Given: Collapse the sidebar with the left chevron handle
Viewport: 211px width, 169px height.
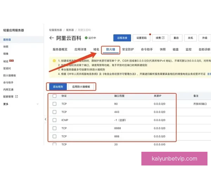Looking at the screenshot, I should (45, 119).
